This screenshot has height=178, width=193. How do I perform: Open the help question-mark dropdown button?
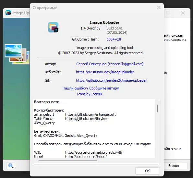11,166
